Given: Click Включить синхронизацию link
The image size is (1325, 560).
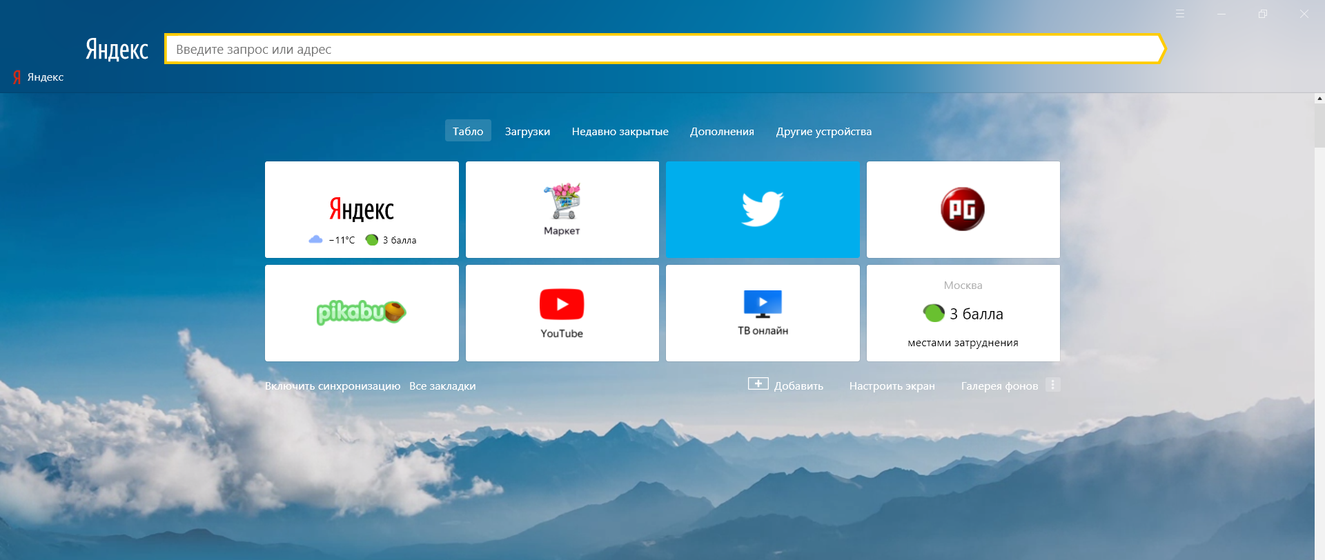Looking at the screenshot, I should click(x=333, y=386).
